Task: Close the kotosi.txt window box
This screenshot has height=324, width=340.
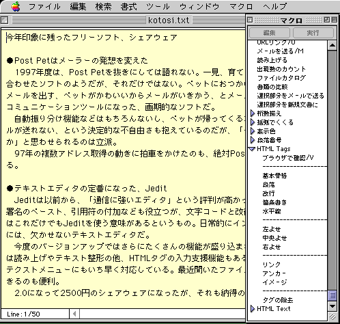Action: click(x=5, y=20)
